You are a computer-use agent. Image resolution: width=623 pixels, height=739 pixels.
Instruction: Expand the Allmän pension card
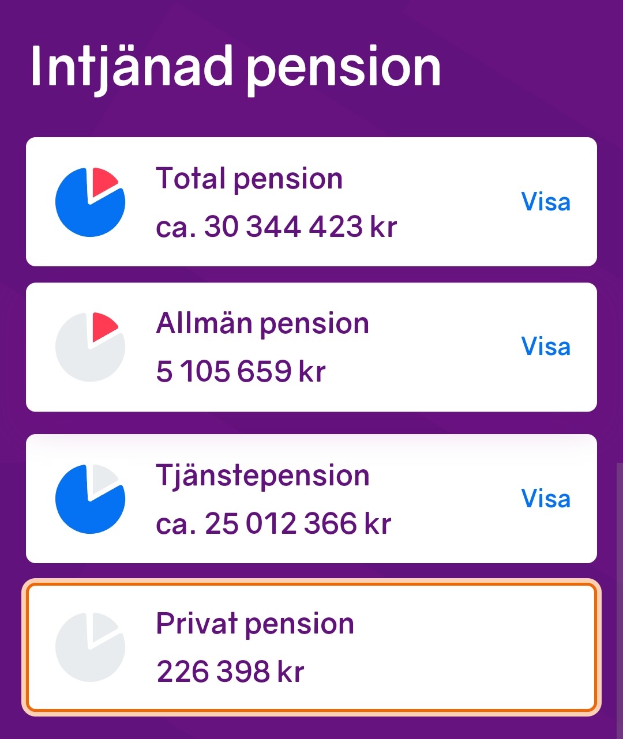point(311,346)
